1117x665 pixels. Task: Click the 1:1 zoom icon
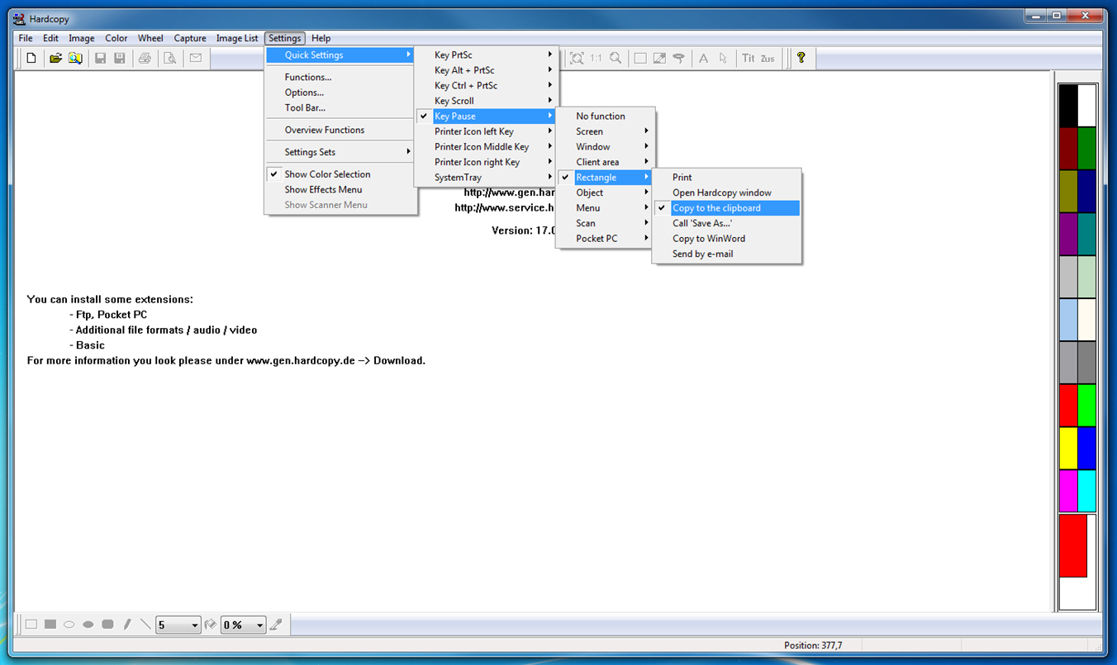click(x=596, y=58)
